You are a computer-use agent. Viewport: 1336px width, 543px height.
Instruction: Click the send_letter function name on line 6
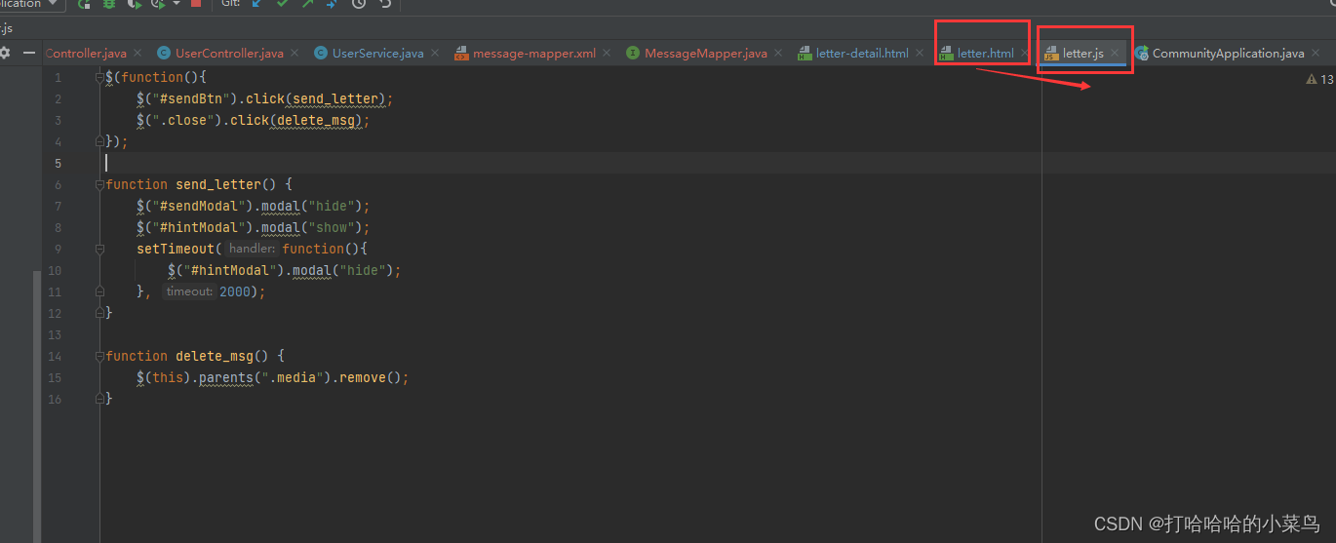point(218,184)
